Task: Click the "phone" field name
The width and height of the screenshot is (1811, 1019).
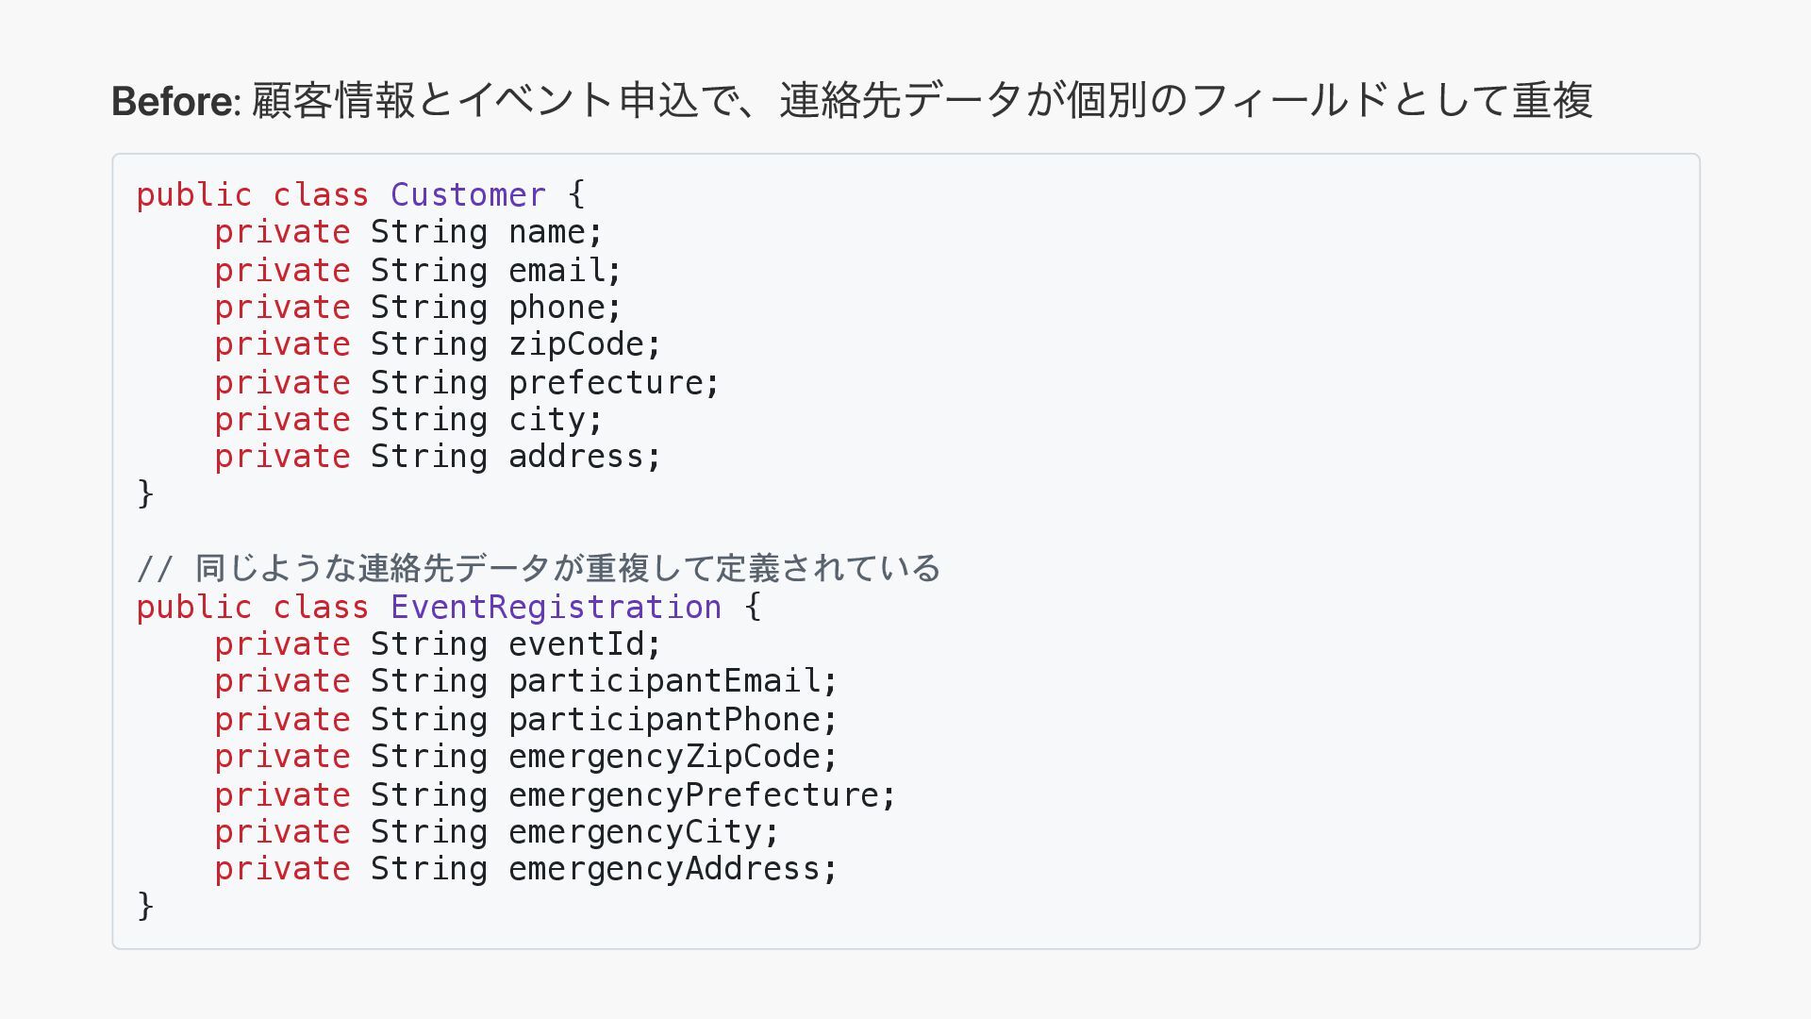Action: tap(557, 308)
